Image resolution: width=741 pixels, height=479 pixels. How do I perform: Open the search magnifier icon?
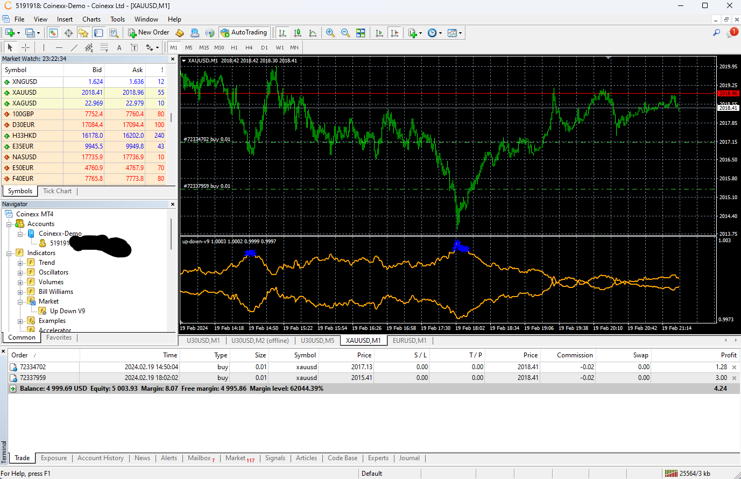(716, 33)
